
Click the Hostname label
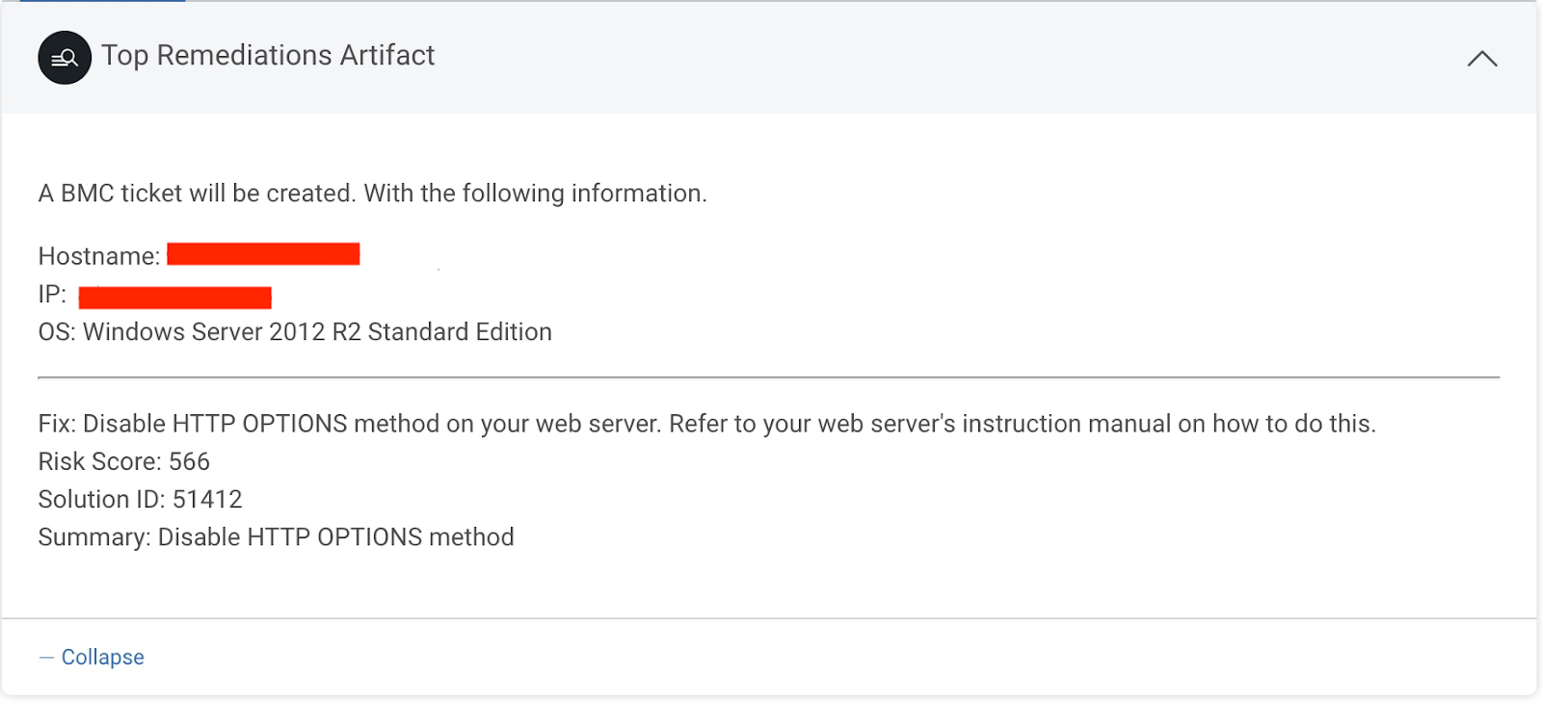coord(98,256)
